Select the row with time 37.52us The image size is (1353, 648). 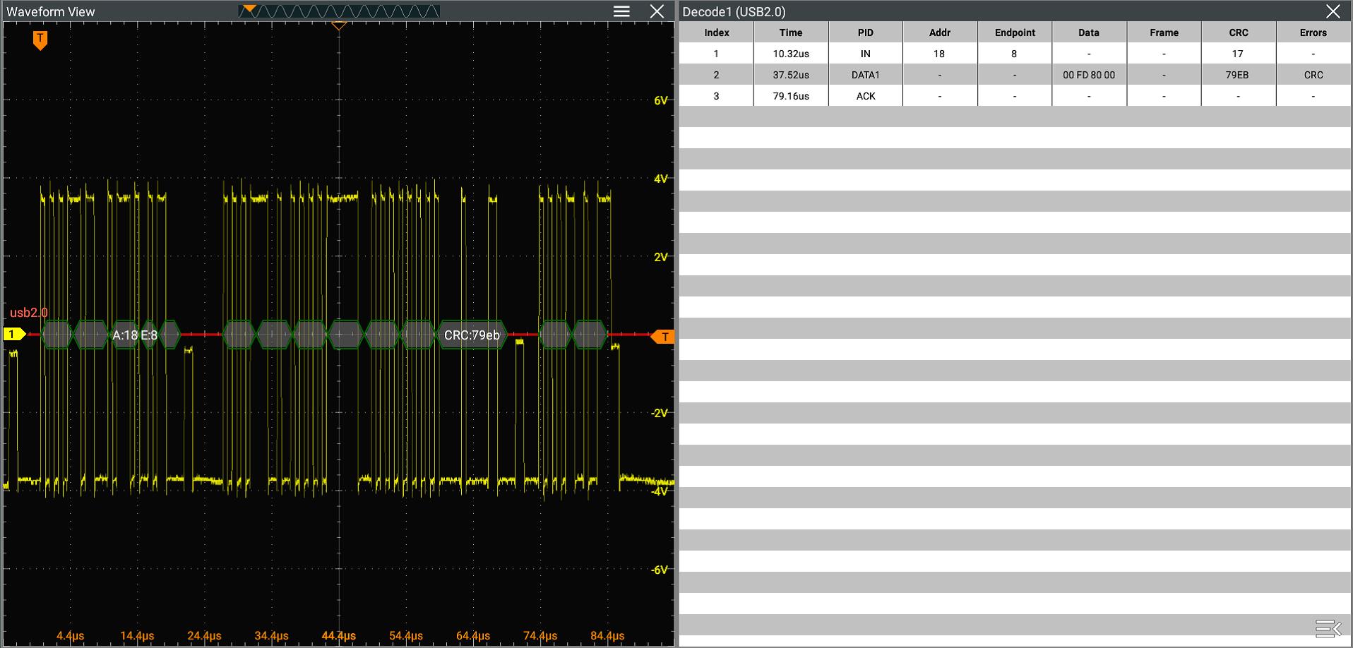click(1015, 75)
